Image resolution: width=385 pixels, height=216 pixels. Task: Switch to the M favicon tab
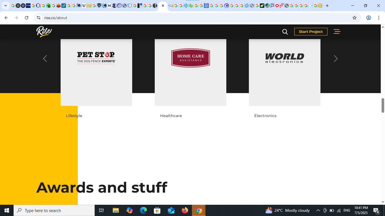(109, 6)
